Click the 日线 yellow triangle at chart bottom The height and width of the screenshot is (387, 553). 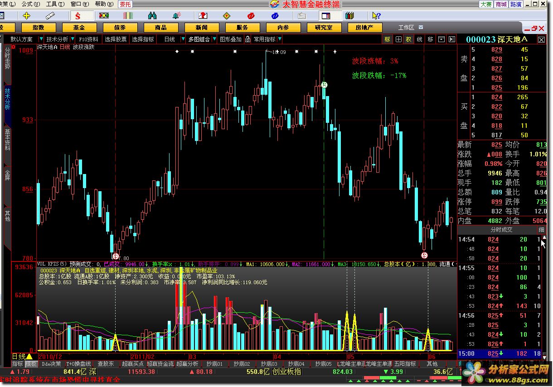click(29, 357)
